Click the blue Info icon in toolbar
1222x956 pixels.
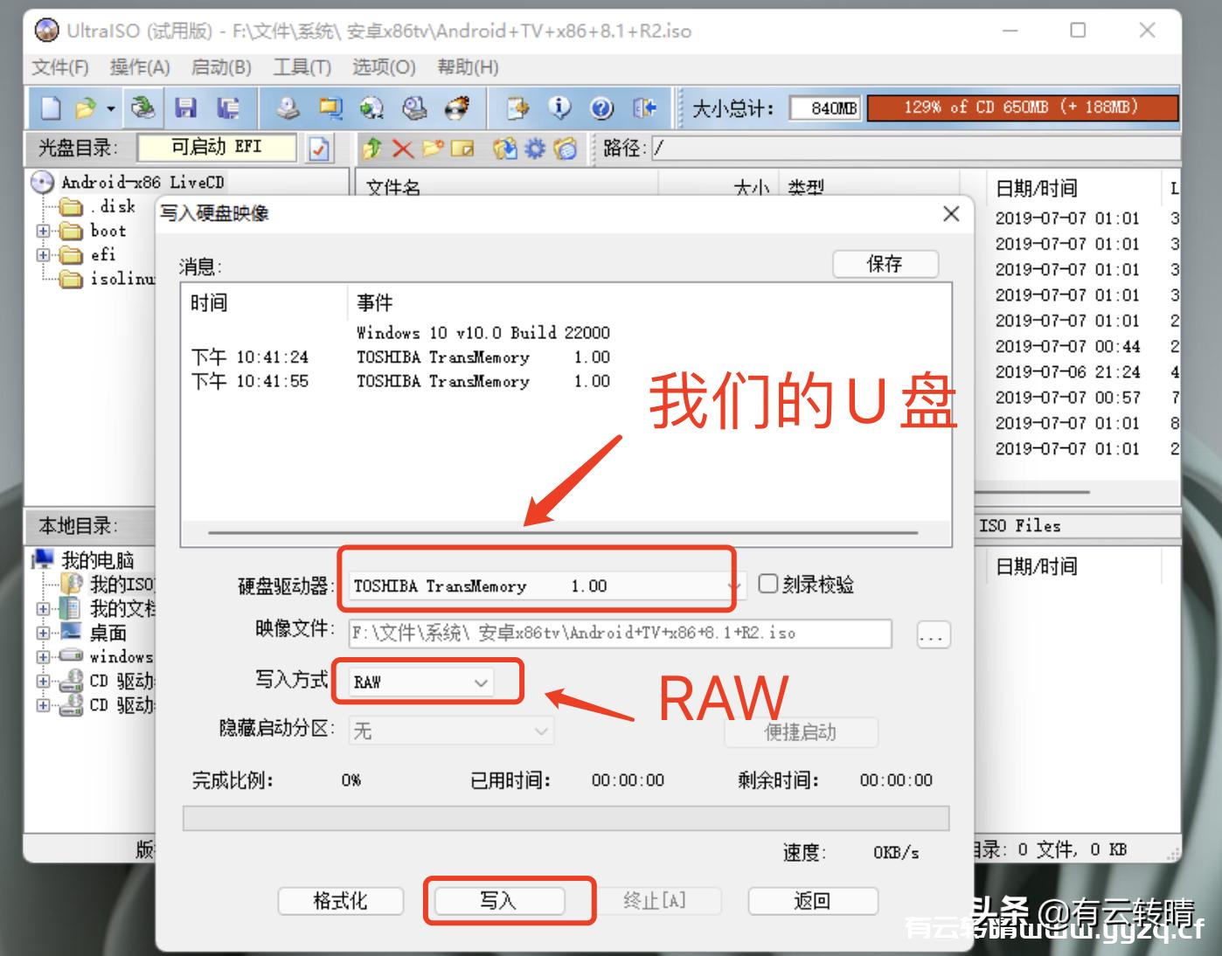[559, 107]
